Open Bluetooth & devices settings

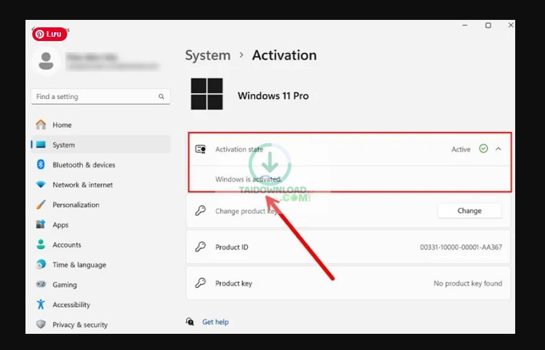click(x=101, y=165)
